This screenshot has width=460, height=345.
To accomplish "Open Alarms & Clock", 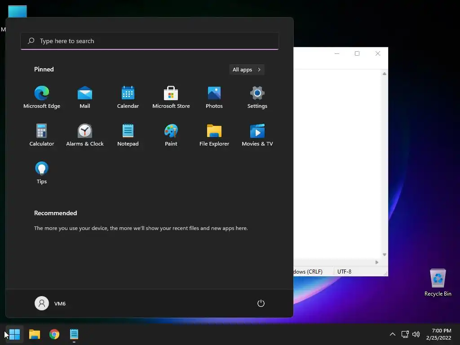I will [85, 135].
